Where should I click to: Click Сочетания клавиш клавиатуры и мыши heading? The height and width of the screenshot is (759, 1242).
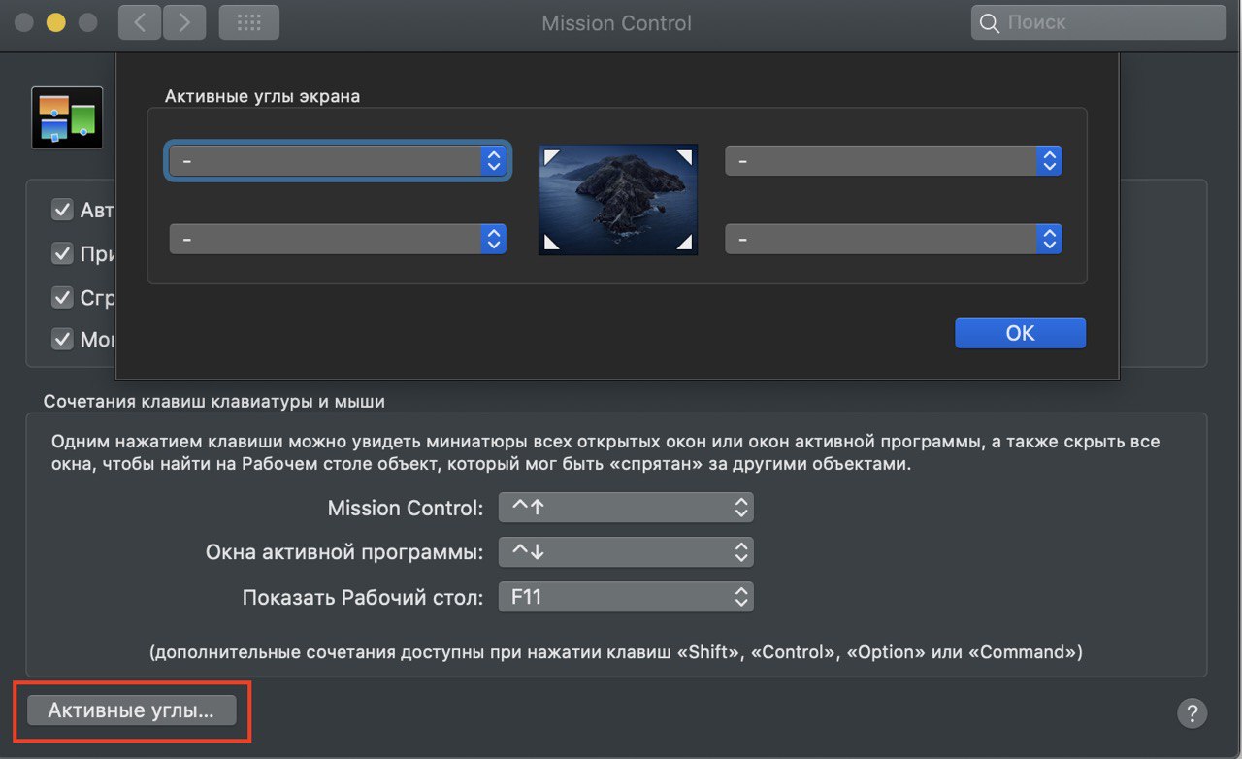(214, 401)
